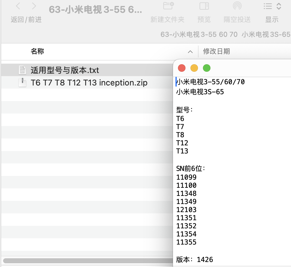Click the 修改日期 column header

click(x=216, y=51)
